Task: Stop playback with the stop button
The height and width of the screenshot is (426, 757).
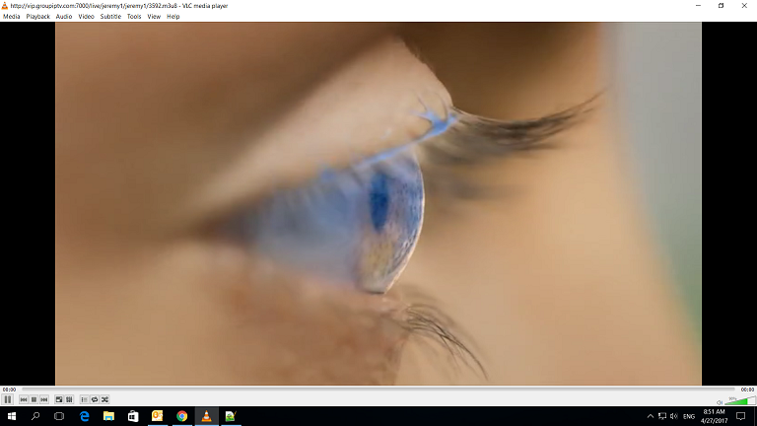Action: 34,399
